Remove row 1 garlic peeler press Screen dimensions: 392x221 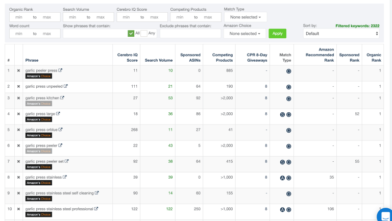tap(18, 70)
